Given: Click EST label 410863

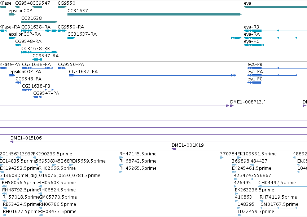Looking at the screenshot, I should click(244, 197).
